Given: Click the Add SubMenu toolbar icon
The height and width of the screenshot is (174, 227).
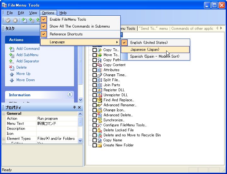Looking at the screenshot, I should coord(31,20).
